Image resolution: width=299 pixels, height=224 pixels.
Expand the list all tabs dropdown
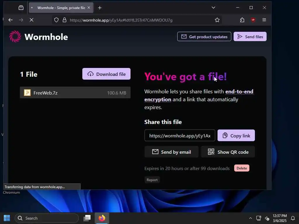pyautogui.click(x=213, y=8)
